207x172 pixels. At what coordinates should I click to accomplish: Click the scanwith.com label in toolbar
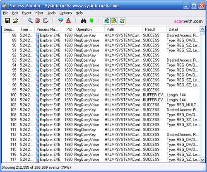pos(188,21)
